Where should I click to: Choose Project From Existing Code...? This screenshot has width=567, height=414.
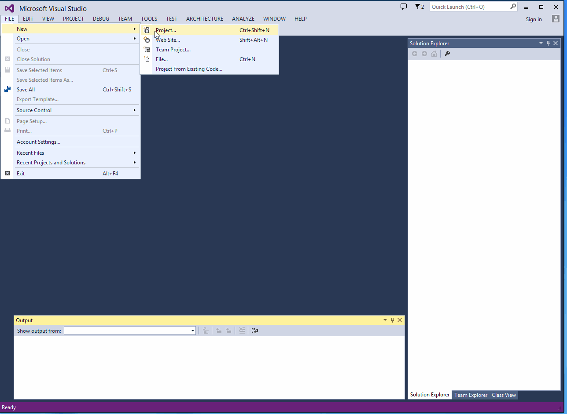click(x=210, y=69)
